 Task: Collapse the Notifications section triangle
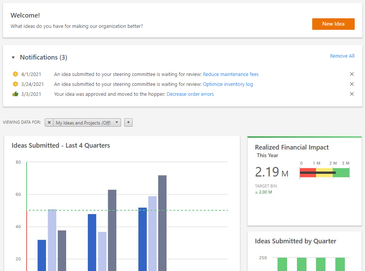(13, 58)
